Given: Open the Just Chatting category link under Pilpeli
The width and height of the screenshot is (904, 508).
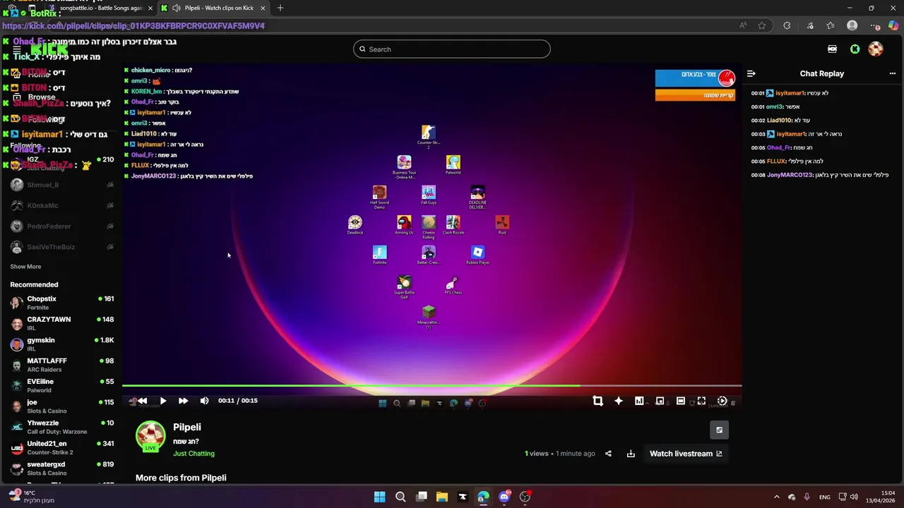Looking at the screenshot, I should [194, 454].
